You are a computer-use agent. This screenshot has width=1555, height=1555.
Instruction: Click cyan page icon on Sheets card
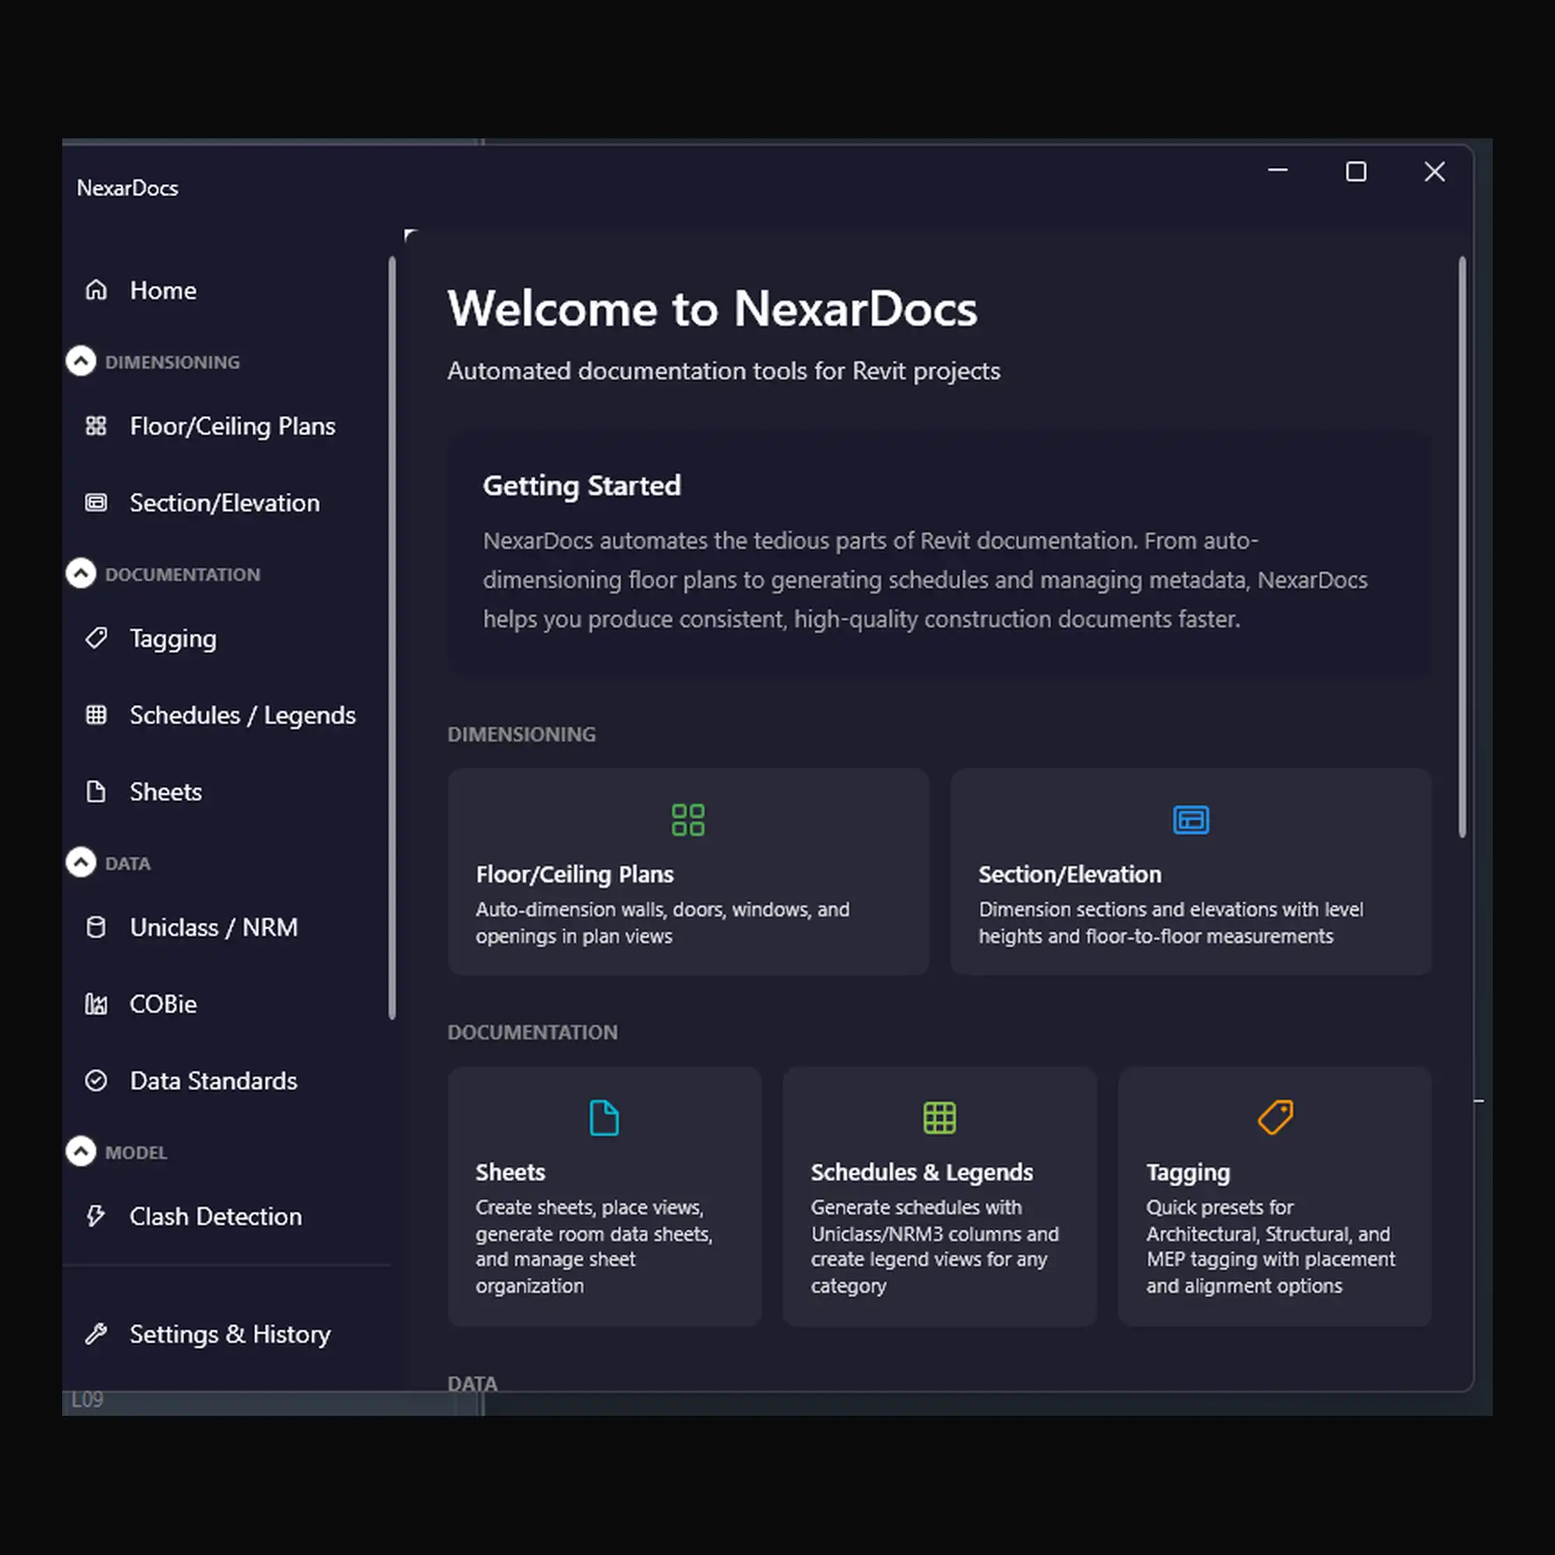[604, 1118]
